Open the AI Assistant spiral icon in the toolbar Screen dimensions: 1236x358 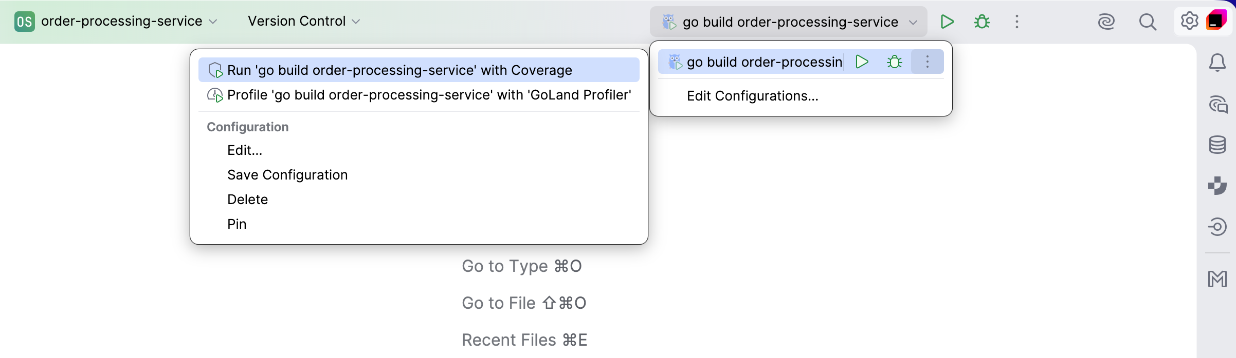tap(1106, 22)
